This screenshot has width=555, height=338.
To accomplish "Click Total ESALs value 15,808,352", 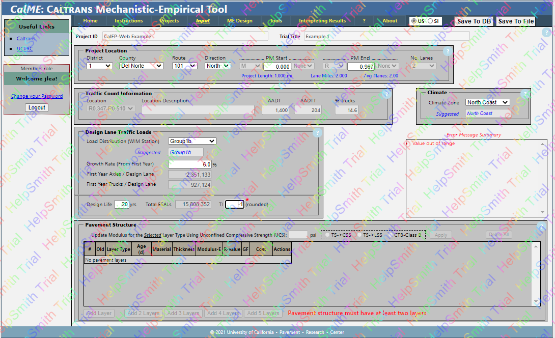I will [x=193, y=205].
